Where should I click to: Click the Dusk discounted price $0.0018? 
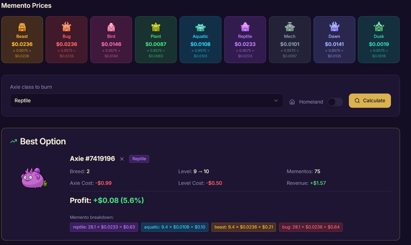(x=379, y=56)
